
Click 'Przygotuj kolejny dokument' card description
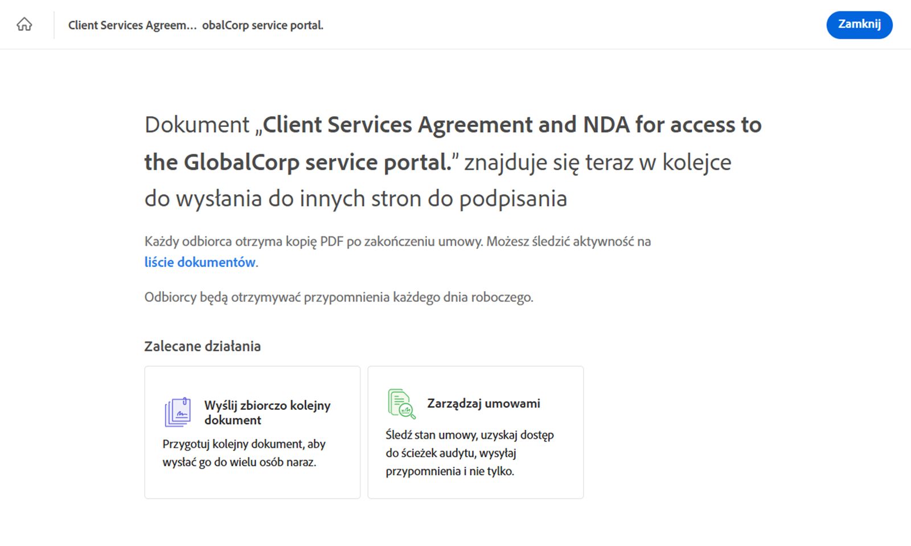coord(244,453)
